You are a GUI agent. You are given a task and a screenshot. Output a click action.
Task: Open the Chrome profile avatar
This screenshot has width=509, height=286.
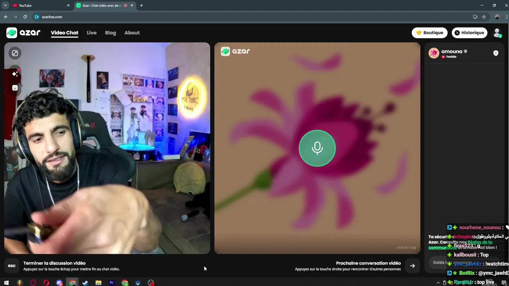[x=497, y=17]
